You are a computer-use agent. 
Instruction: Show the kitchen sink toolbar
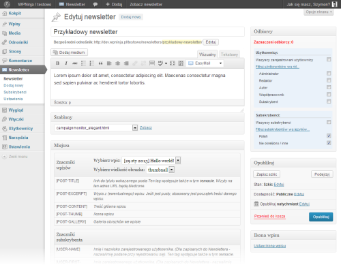click(181, 63)
